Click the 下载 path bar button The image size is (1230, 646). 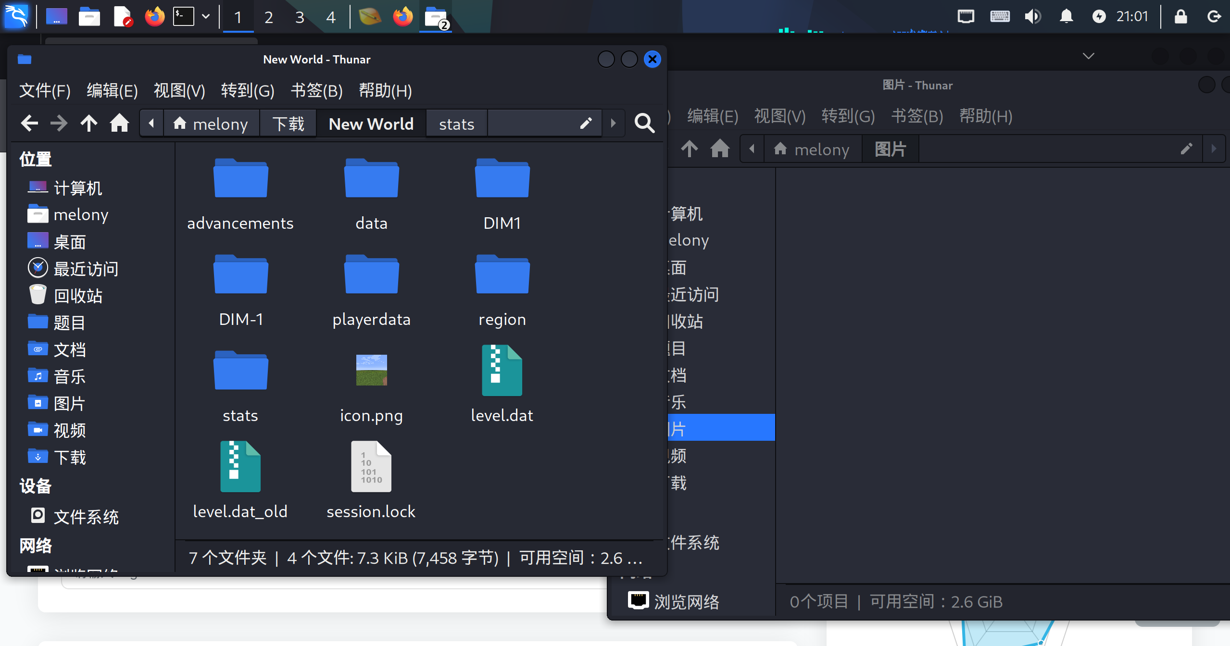pyautogui.click(x=288, y=124)
